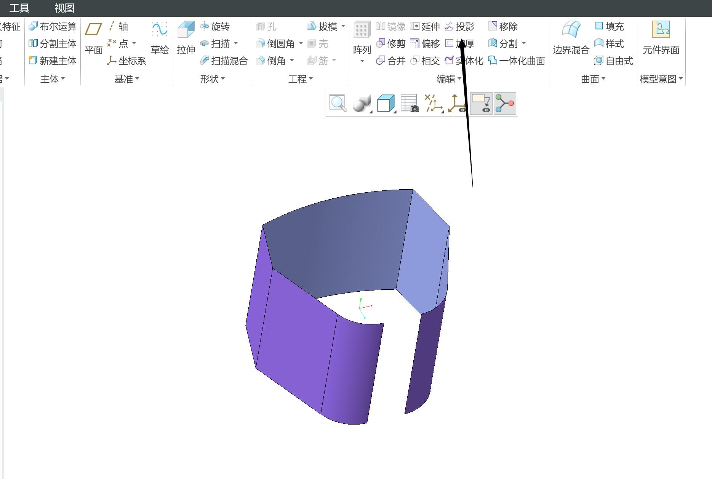Open the 阵列 pattern dropdown arrow
The image size is (712, 479).
tap(362, 61)
